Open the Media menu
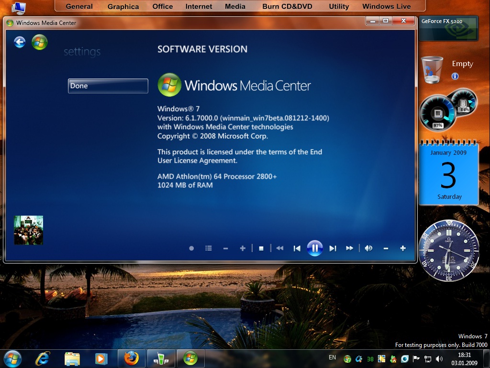 235,6
